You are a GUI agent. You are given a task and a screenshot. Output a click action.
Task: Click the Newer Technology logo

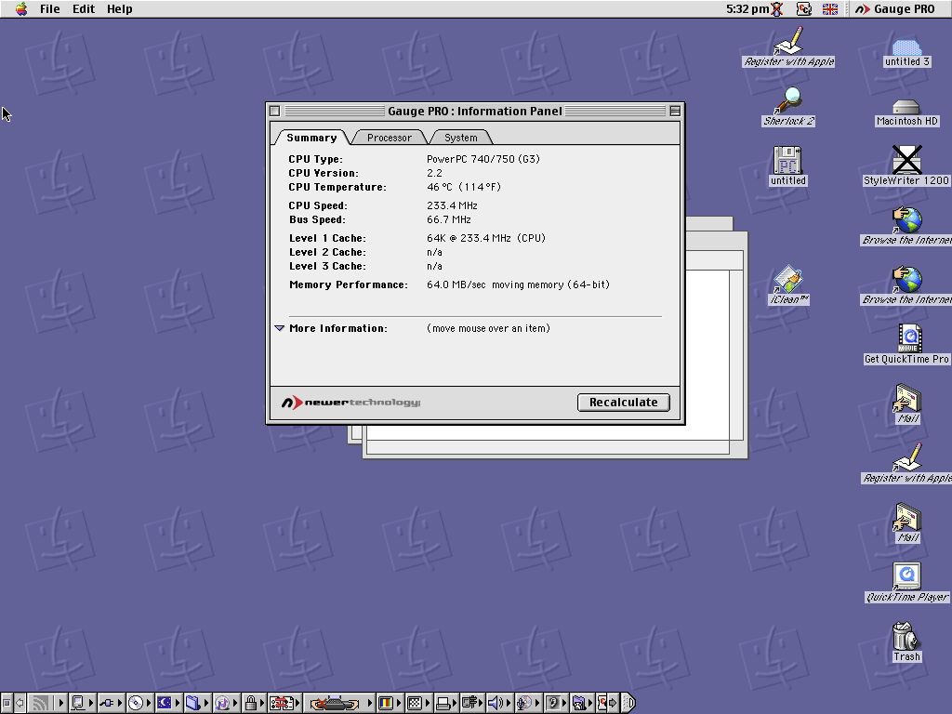tap(350, 403)
